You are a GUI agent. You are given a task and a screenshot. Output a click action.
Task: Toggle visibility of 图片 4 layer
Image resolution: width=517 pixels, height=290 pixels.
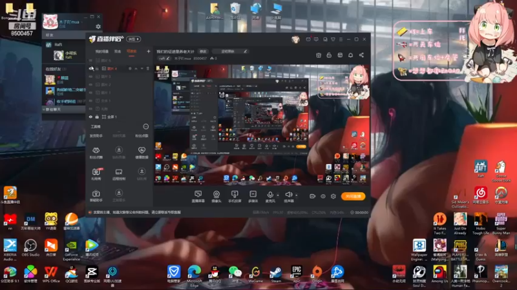pyautogui.click(x=91, y=68)
